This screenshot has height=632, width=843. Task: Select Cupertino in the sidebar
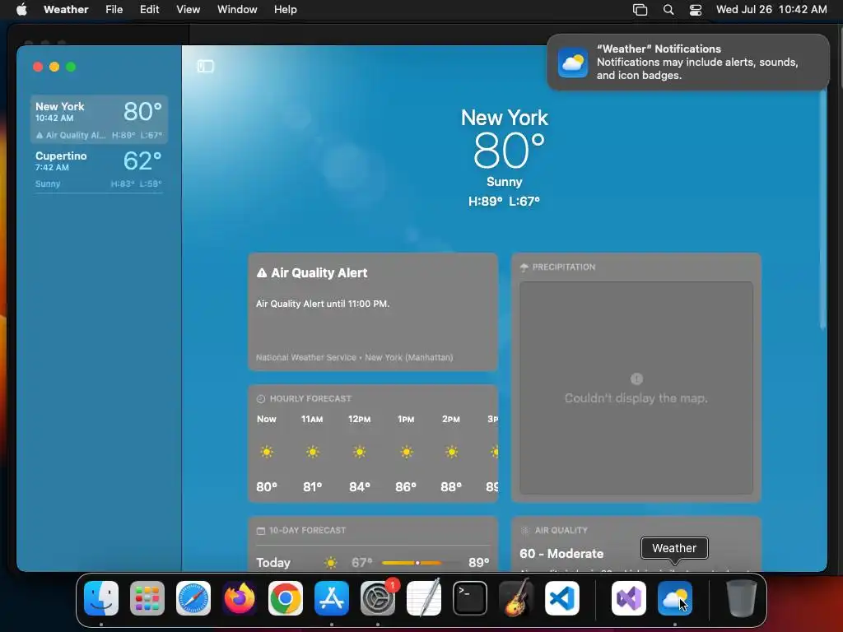(99, 169)
